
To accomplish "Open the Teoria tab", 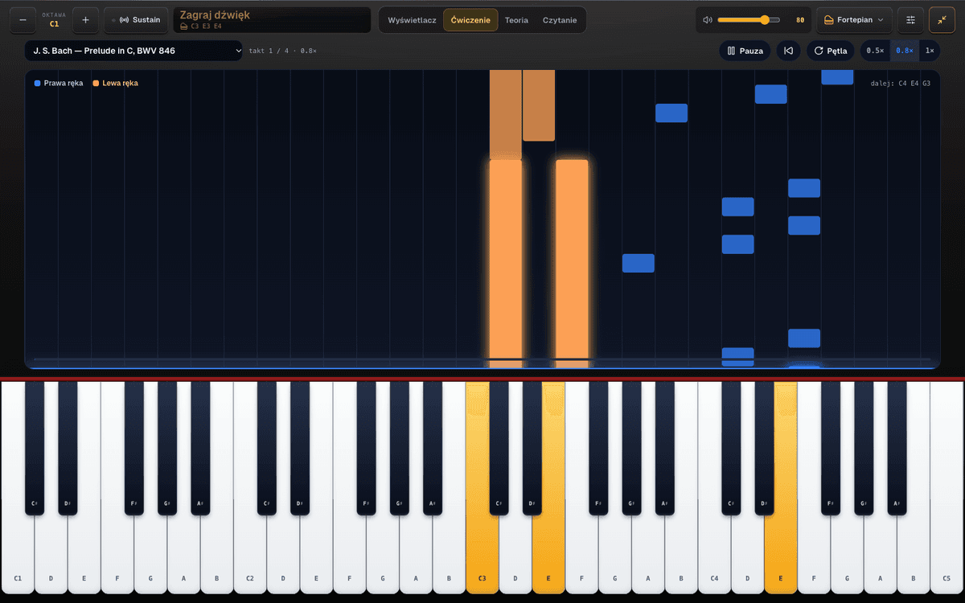I will coord(516,20).
